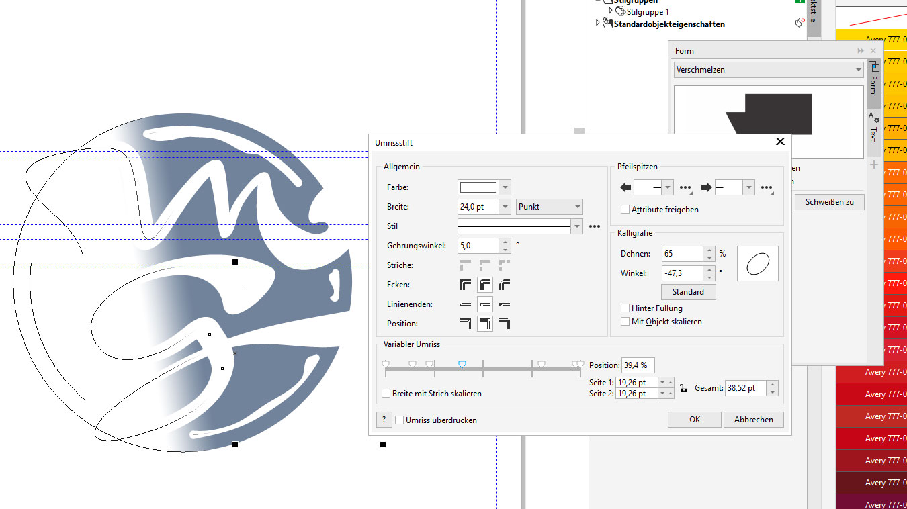Image resolution: width=907 pixels, height=509 pixels.
Task: Add a docker with the plus icon
Action: (874, 165)
